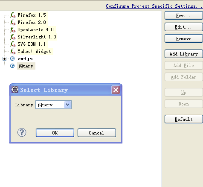
Task: Select the Yahoo! Widget entry
Action: coord(34,51)
